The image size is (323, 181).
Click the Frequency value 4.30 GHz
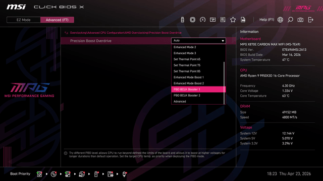click(288, 86)
